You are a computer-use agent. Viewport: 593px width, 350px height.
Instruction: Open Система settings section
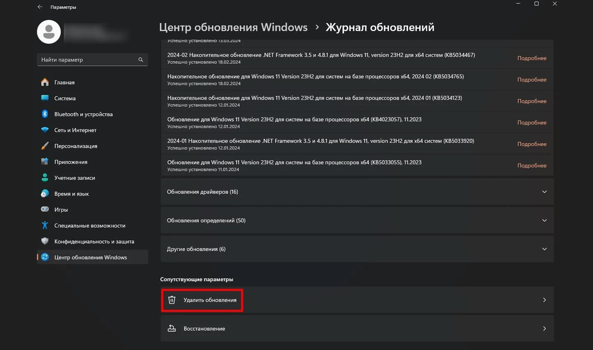point(93,98)
